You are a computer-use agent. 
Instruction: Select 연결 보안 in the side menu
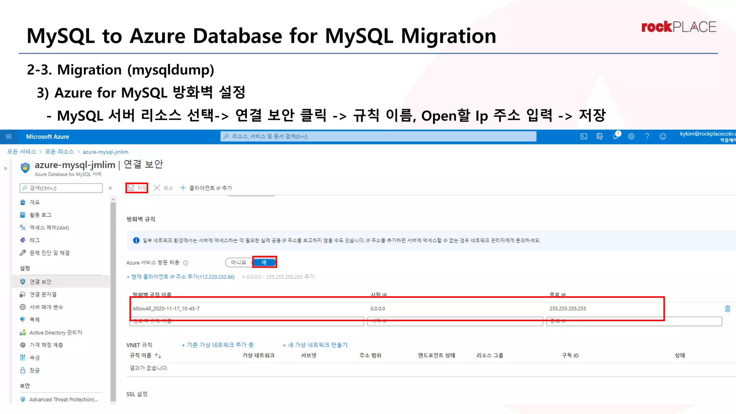[61, 282]
